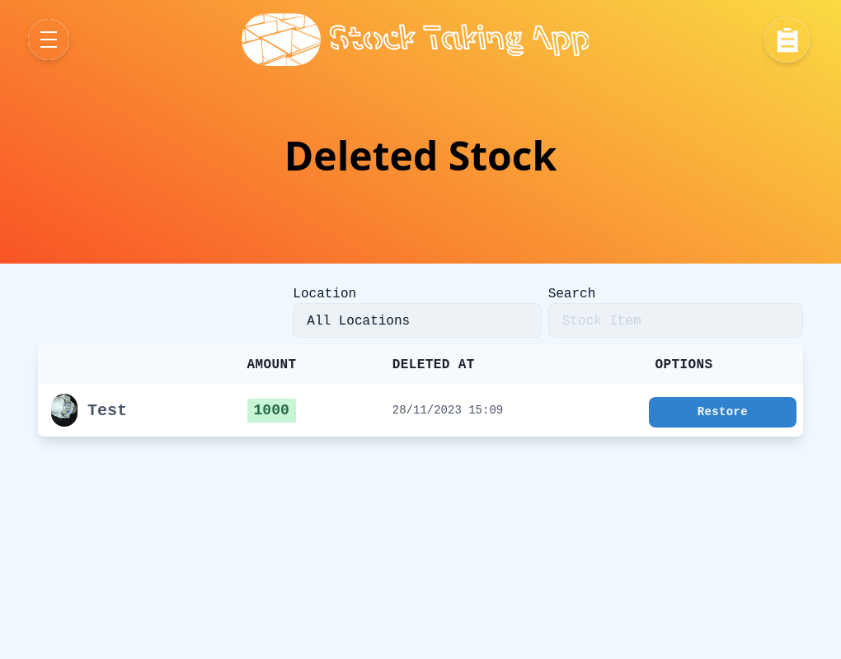Open the app logo graphic beside the title
Viewport: 841px width, 659px height.
click(x=280, y=39)
